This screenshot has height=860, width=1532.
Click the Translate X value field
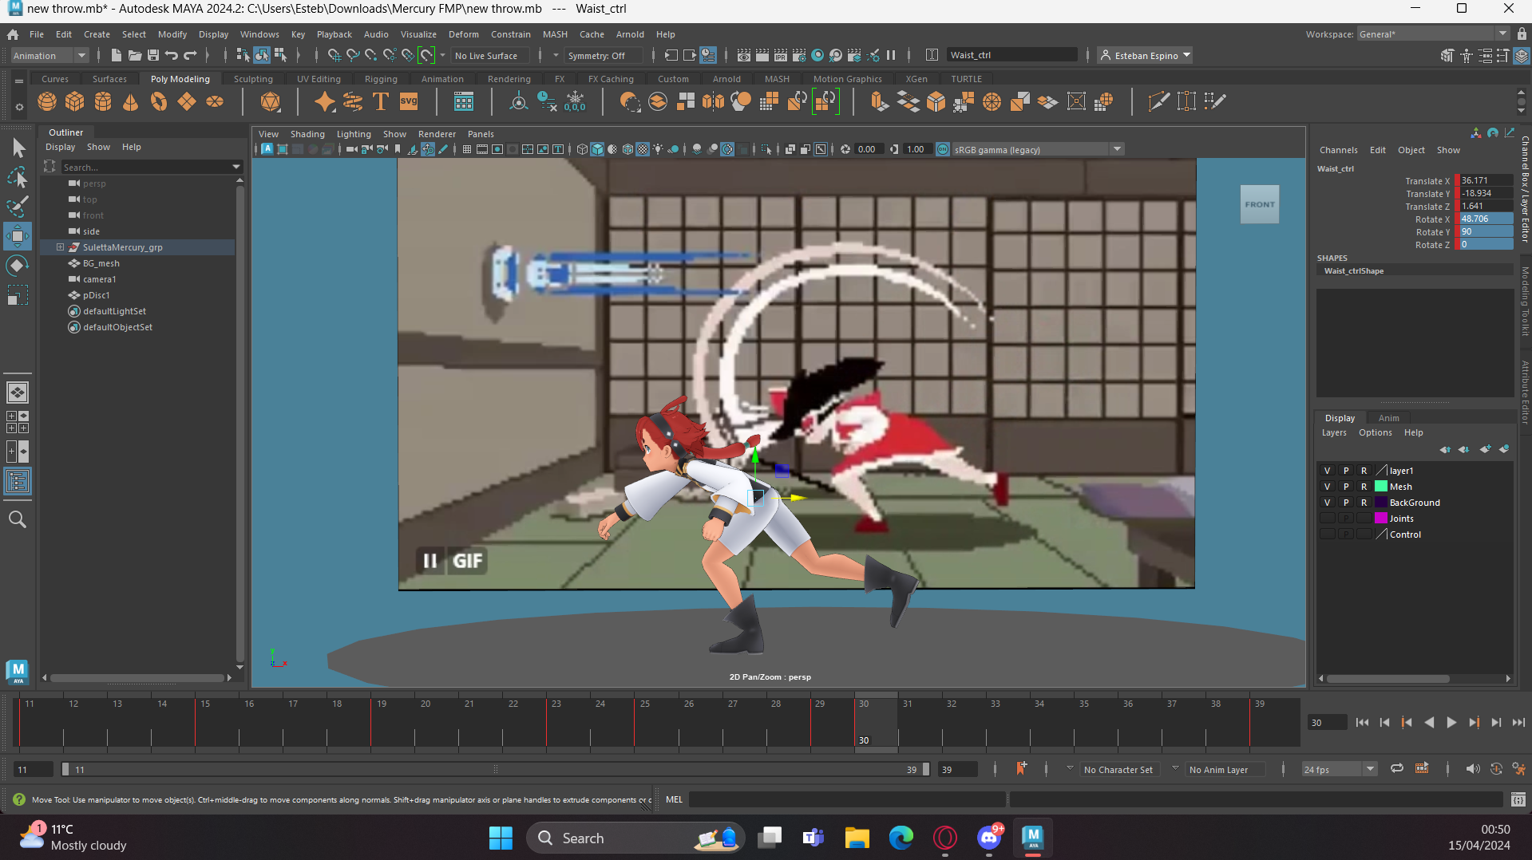(1486, 181)
